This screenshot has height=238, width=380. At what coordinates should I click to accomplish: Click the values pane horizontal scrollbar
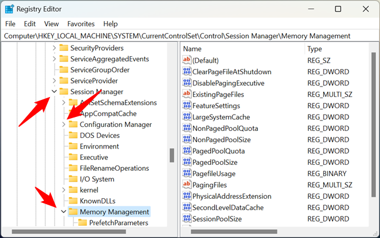(234, 232)
